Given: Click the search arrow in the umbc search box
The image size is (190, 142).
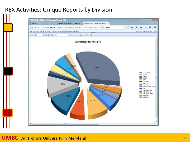Looking at the screenshot, I should click(x=125, y=28).
